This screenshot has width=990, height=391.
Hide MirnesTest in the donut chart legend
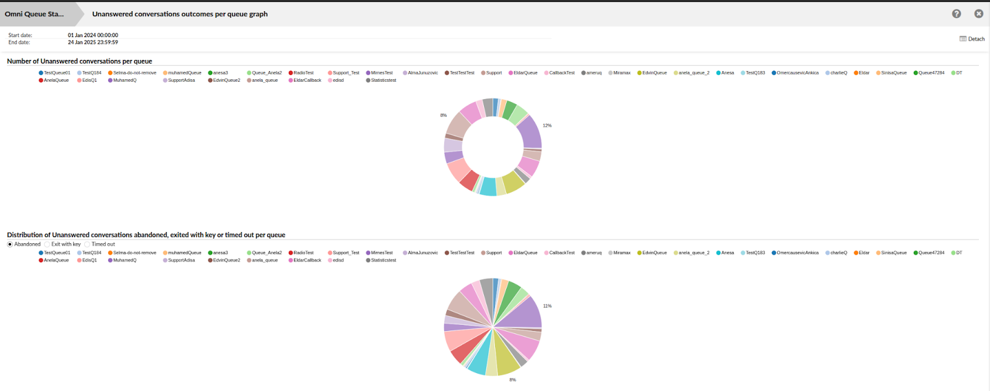tap(379, 73)
